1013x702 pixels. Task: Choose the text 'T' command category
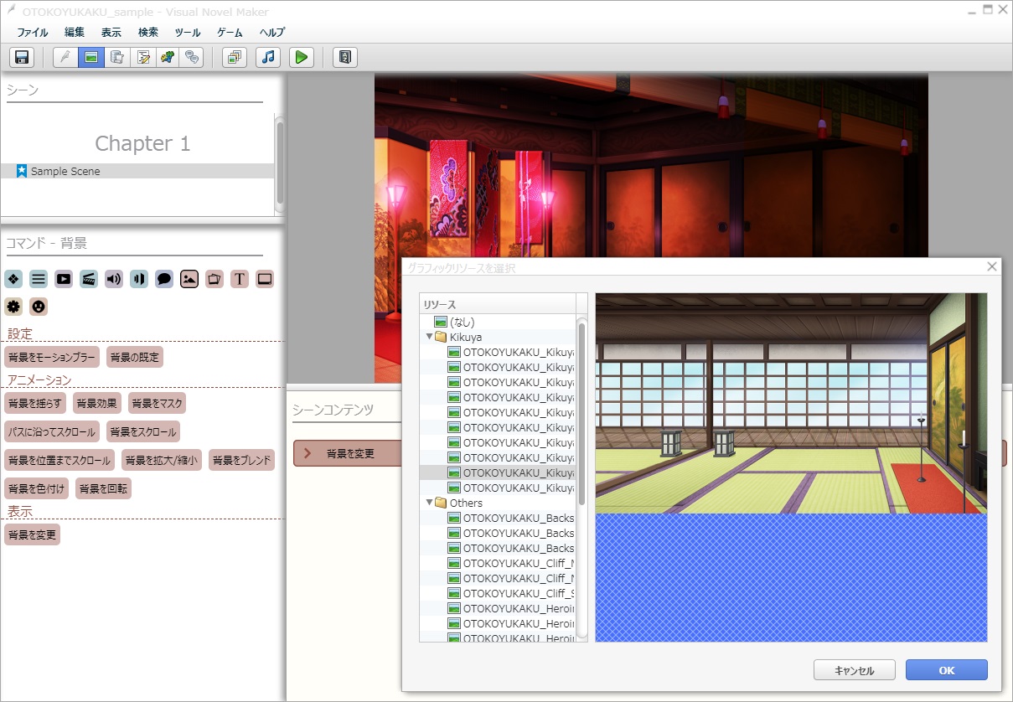click(240, 279)
